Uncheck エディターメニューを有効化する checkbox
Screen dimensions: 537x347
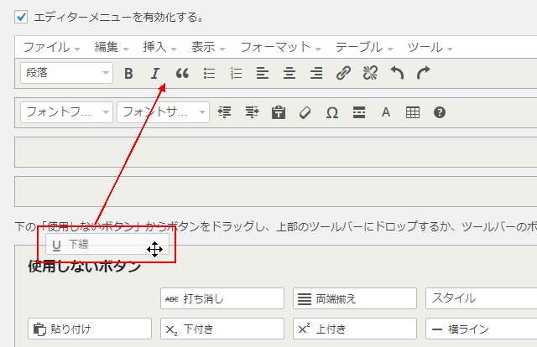(21, 17)
